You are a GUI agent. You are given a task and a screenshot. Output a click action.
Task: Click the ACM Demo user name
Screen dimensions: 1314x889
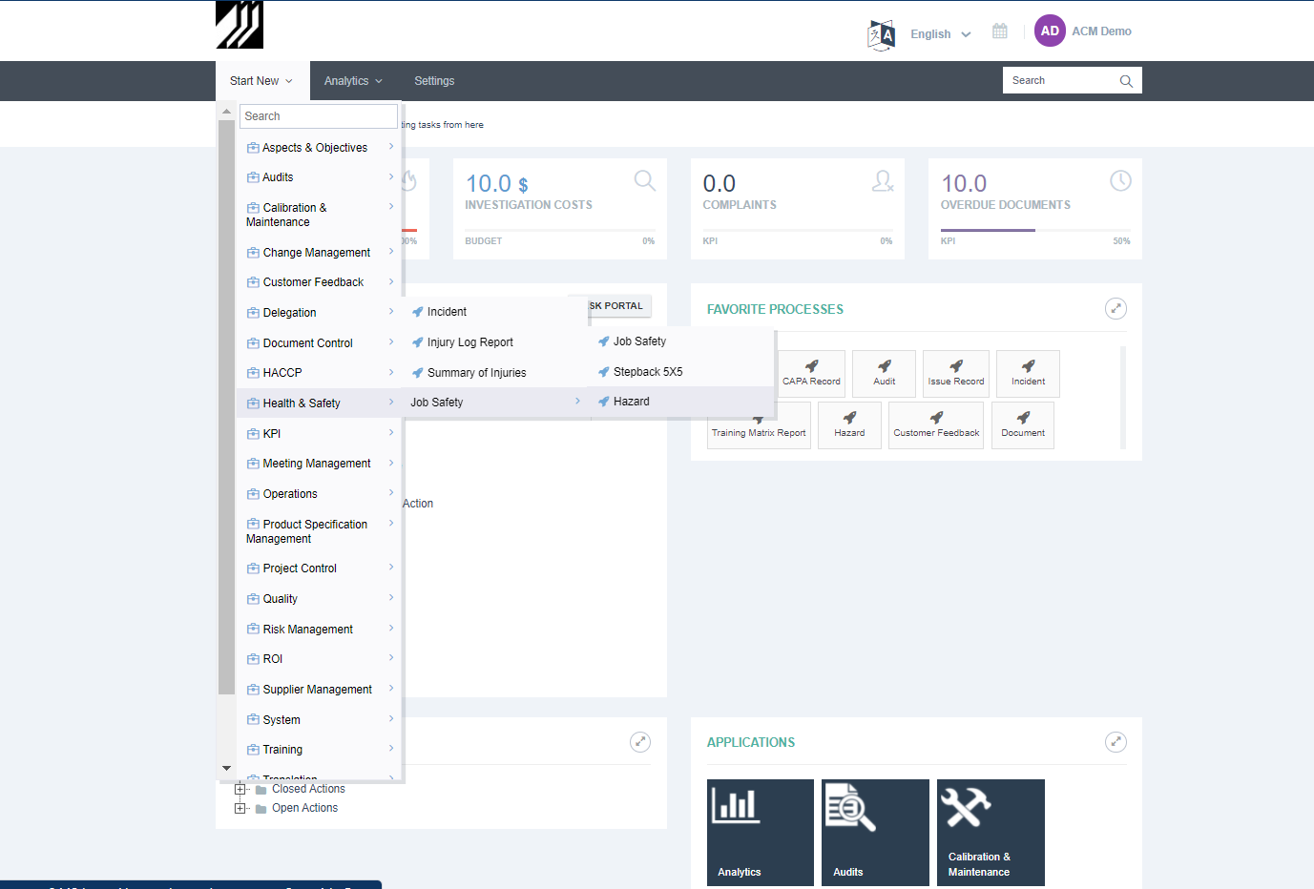point(1101,31)
